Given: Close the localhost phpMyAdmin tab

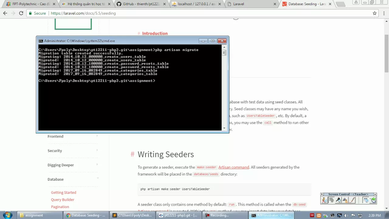Looking at the screenshot, I should coord(220,4).
